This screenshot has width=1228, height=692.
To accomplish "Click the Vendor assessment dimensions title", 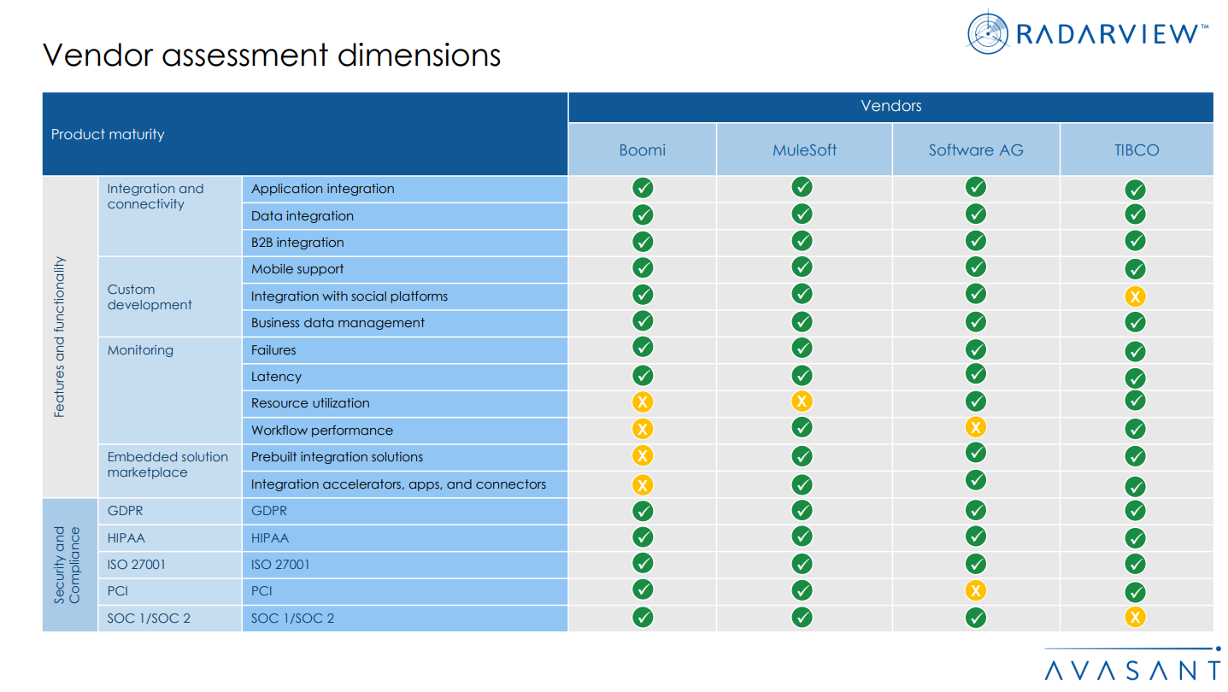I will click(x=272, y=55).
